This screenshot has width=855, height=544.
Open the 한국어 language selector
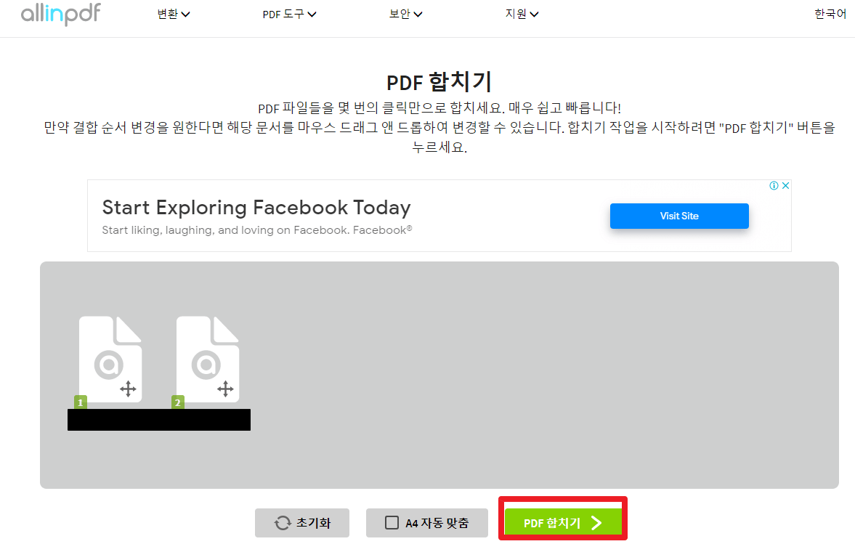click(x=830, y=15)
